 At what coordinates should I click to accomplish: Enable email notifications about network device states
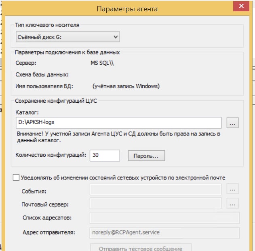[16, 177]
